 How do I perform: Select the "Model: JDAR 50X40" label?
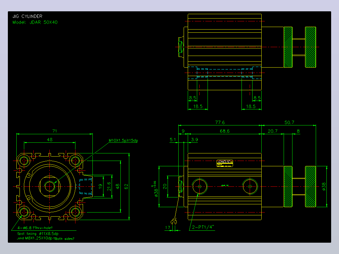35,22
